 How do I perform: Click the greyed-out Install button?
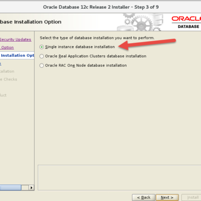click(x=192, y=197)
